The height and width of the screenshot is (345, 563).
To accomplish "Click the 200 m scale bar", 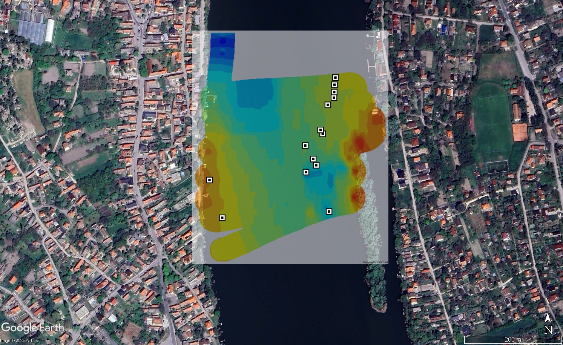I will coord(512,340).
